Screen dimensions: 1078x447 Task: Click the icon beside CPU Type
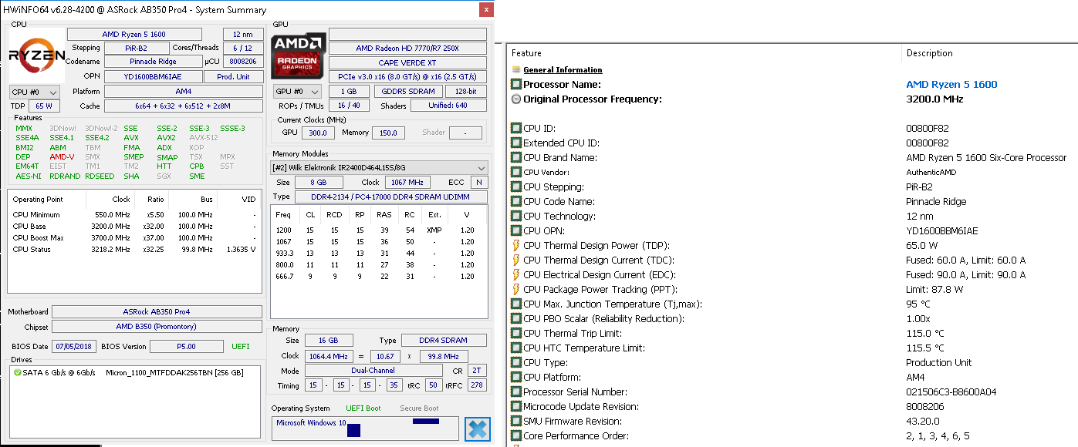click(516, 362)
